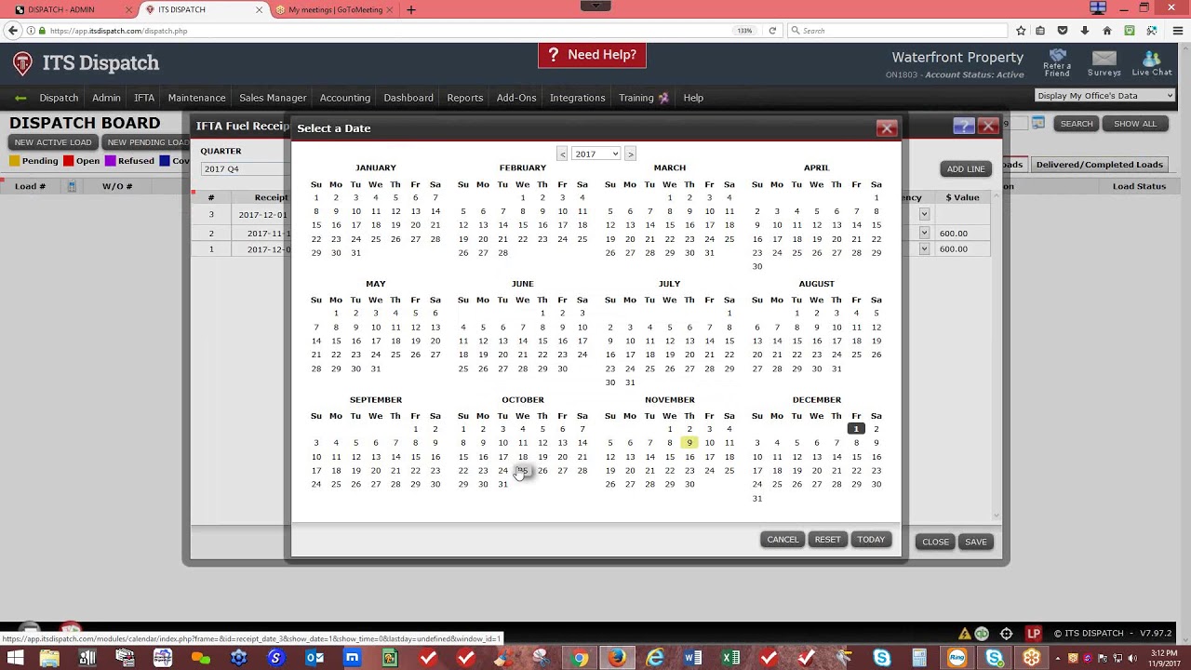Close the IFTA Fuel Receipts window

coord(988,126)
